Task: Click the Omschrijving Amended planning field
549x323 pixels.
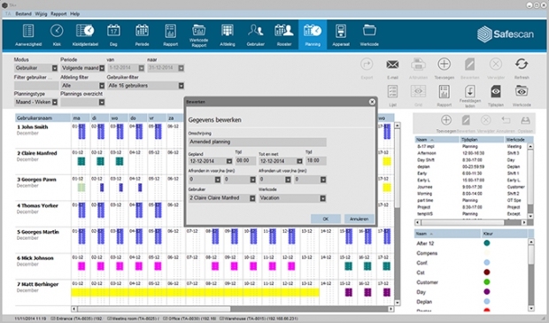Action: click(x=258, y=142)
